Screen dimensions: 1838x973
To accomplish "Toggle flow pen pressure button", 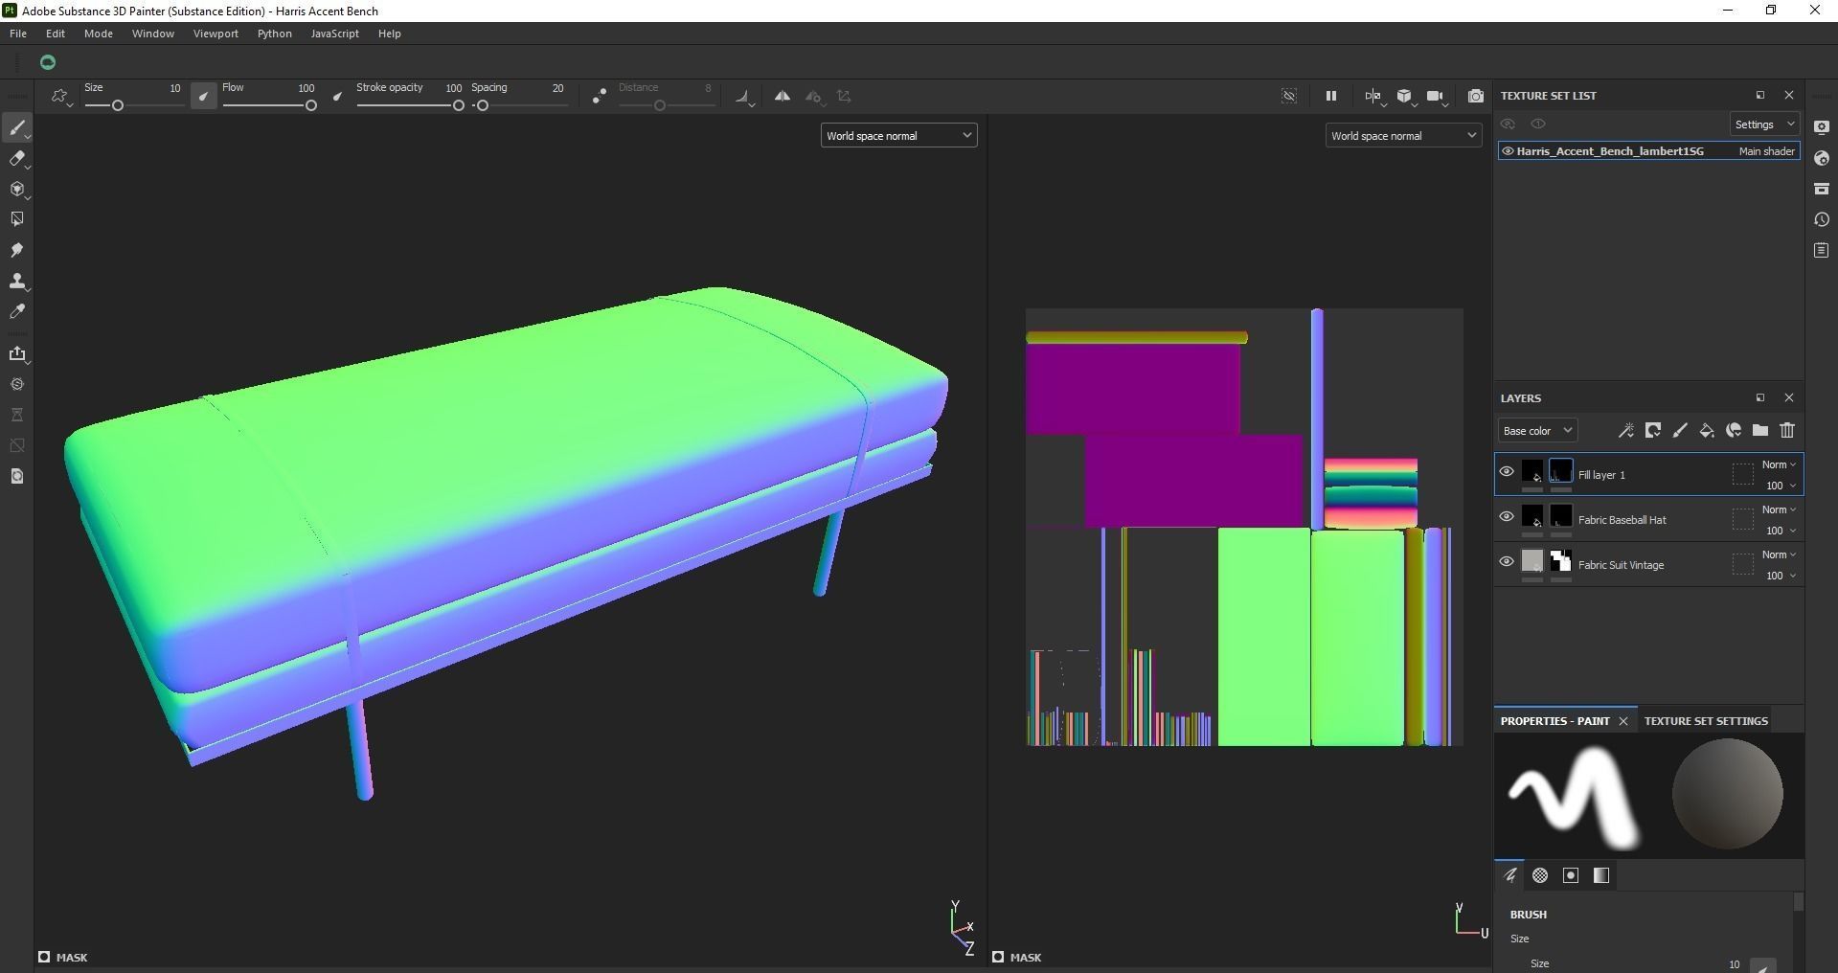I will [337, 96].
